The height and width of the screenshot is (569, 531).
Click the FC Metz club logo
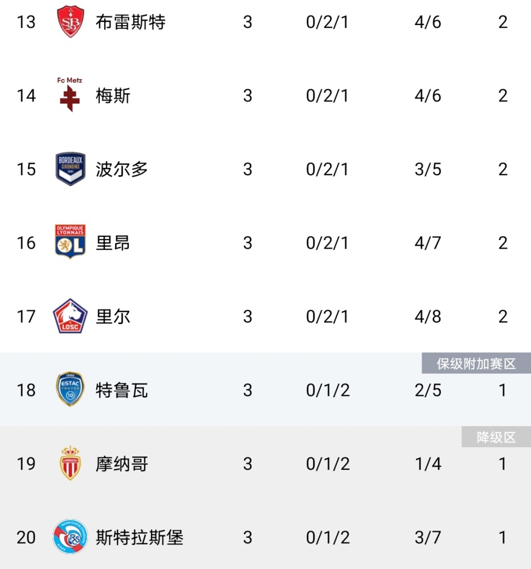[70, 94]
